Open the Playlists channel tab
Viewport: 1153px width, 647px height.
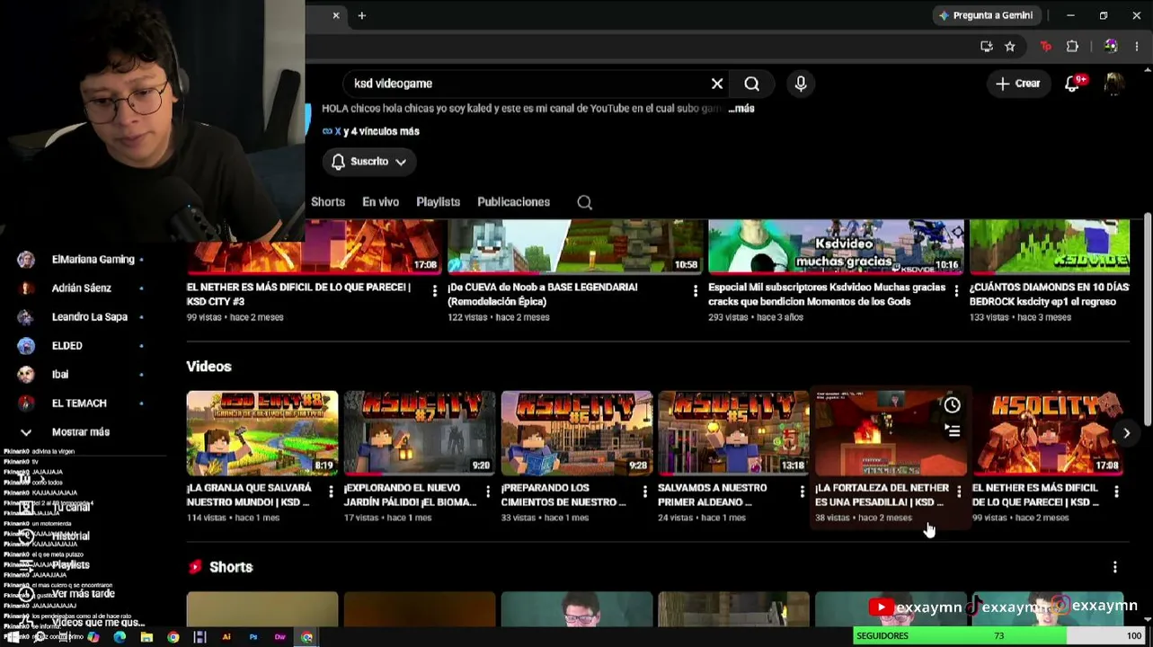pos(438,202)
